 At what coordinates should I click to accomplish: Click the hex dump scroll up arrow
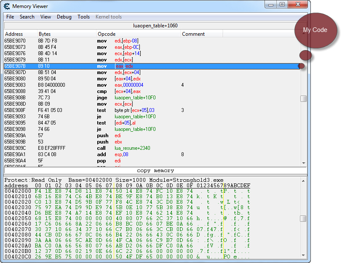pyautogui.click(x=303, y=181)
